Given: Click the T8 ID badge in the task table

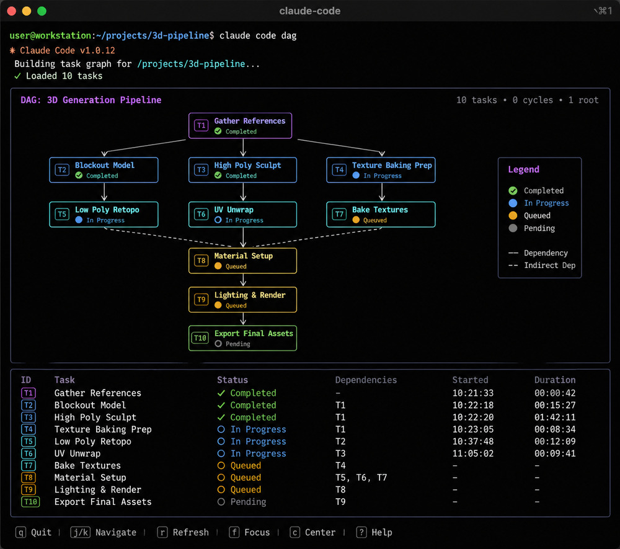Looking at the screenshot, I should coord(28,478).
